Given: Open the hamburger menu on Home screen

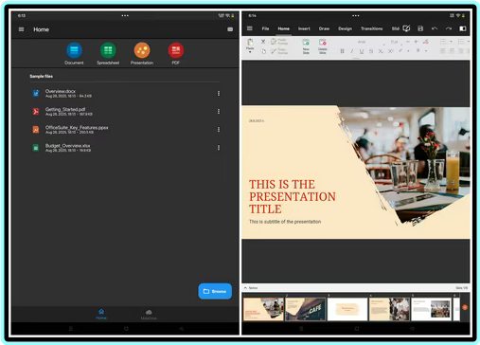Looking at the screenshot, I should coord(21,29).
